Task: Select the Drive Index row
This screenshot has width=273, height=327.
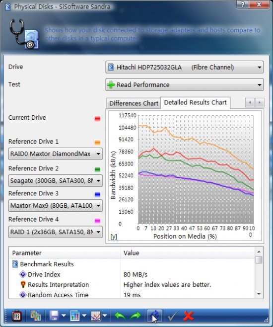Action: click(132, 274)
